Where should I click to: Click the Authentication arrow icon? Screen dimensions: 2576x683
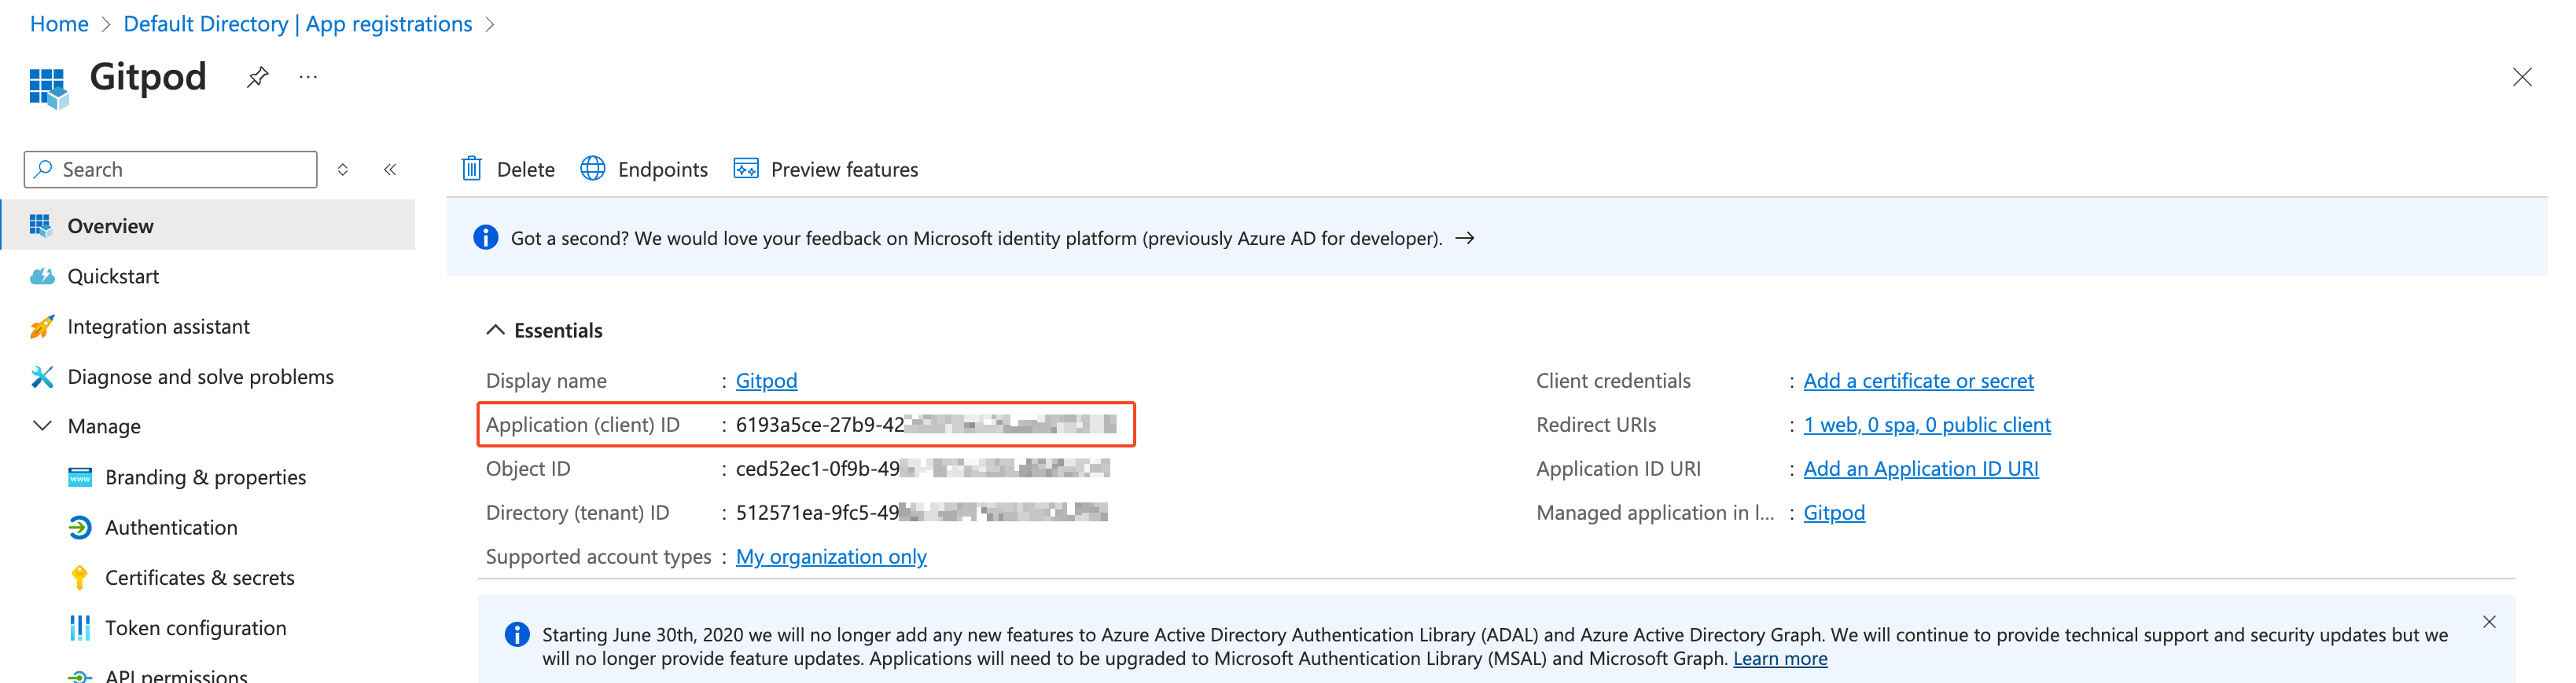click(x=80, y=528)
